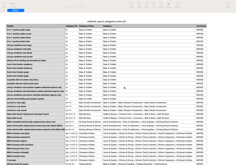
Task: Select the Handle column header cell
Action: point(35,26)
